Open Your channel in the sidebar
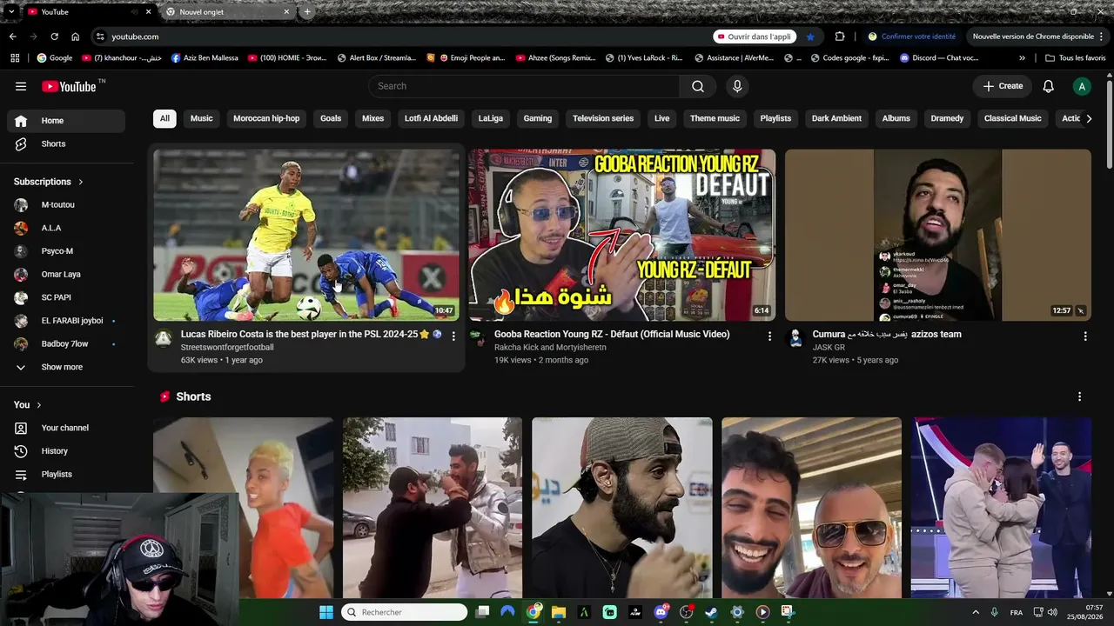1114x626 pixels. [x=66, y=428]
